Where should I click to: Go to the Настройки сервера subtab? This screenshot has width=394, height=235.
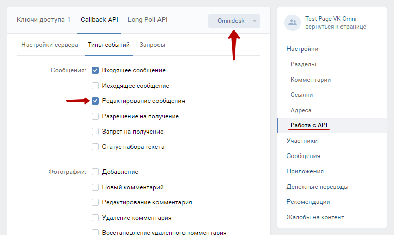tap(50, 45)
